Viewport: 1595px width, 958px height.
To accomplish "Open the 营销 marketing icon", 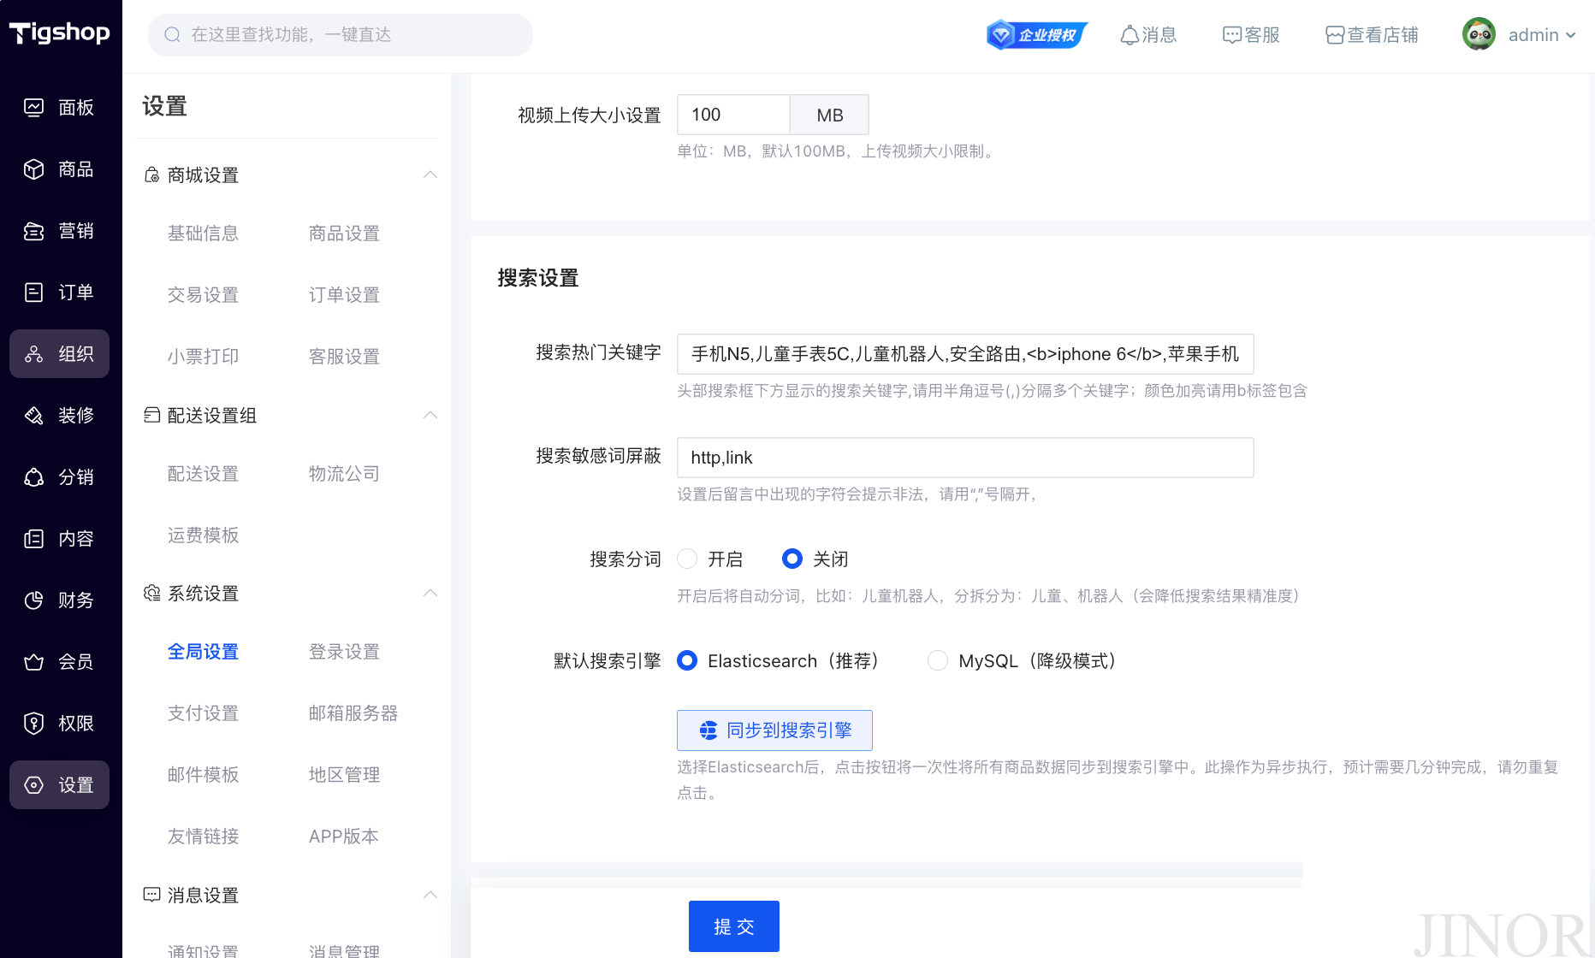I will click(33, 230).
